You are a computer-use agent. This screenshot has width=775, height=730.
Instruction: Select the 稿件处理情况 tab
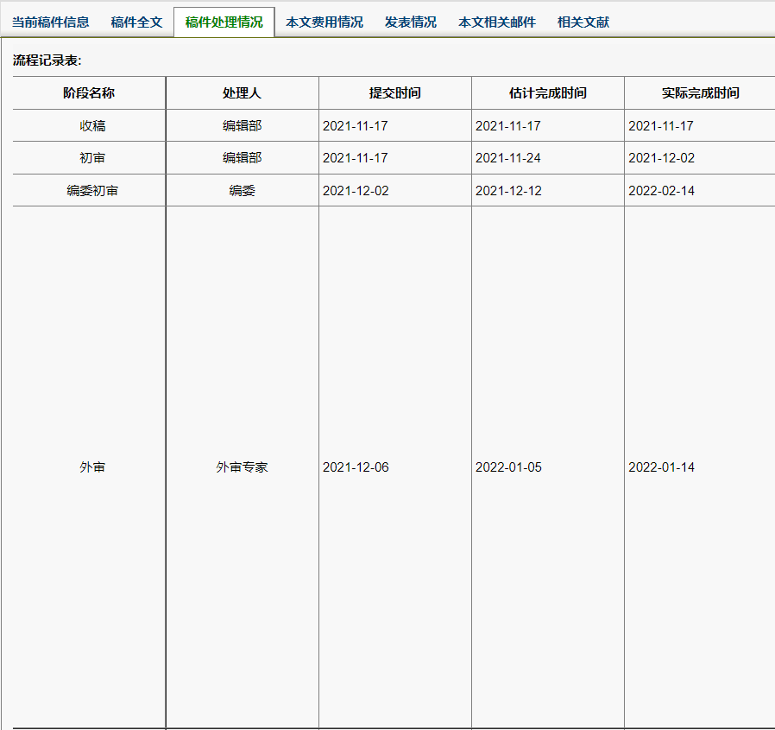[x=224, y=22]
